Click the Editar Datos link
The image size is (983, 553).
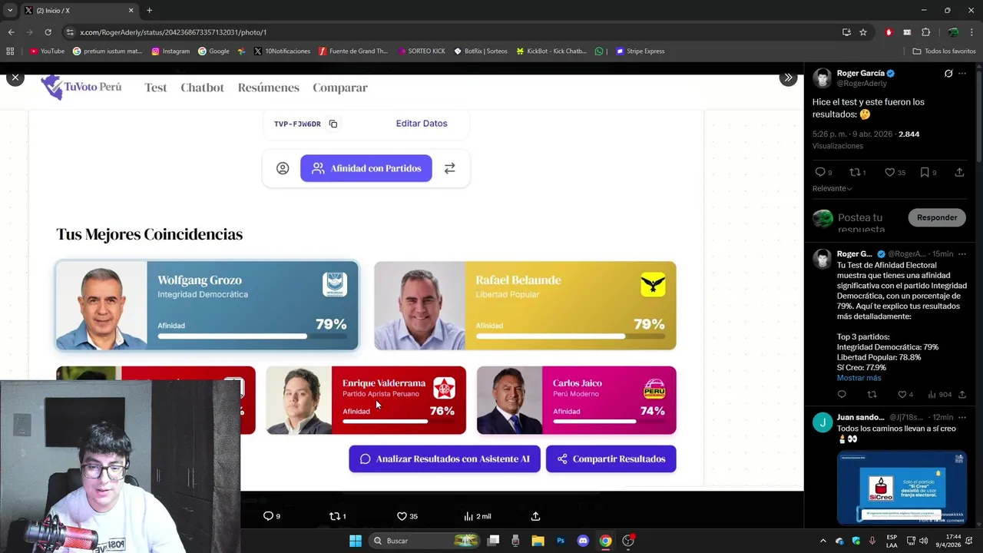coord(422,123)
